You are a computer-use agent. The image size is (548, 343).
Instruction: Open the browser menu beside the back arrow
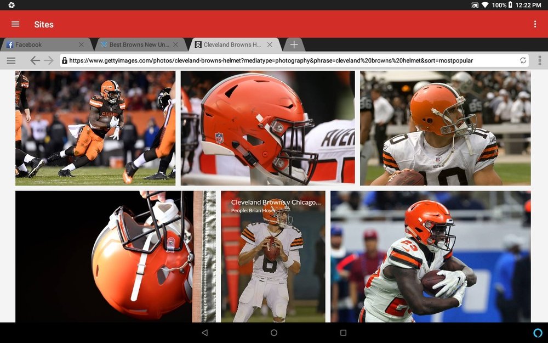click(11, 60)
